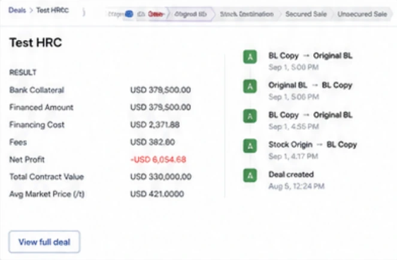Go to Deals in the breadcrumb

click(x=17, y=10)
